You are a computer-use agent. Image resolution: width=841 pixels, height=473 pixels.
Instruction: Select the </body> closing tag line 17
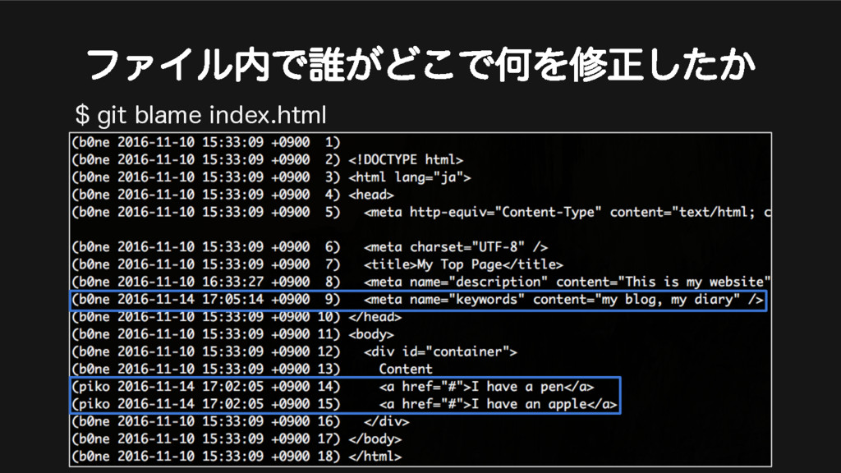236,439
